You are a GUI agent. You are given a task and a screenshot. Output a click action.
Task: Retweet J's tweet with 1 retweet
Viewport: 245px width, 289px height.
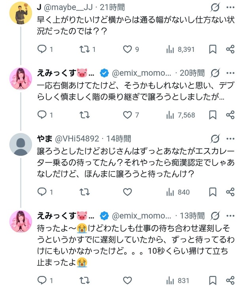(85, 49)
